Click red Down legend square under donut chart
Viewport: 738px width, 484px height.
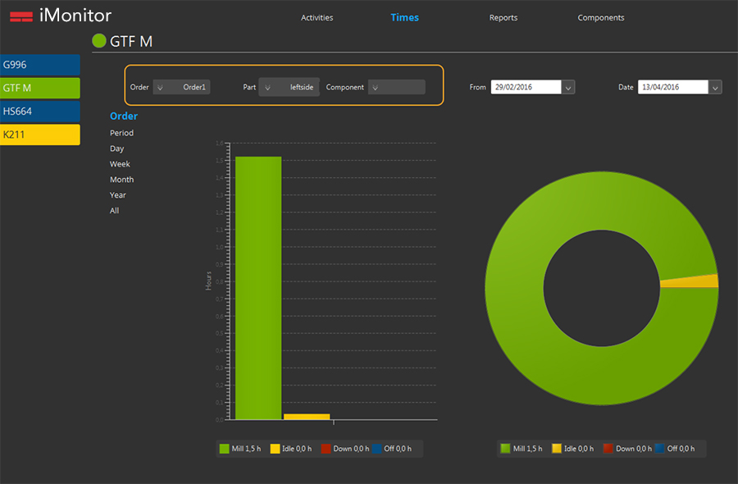click(608, 449)
